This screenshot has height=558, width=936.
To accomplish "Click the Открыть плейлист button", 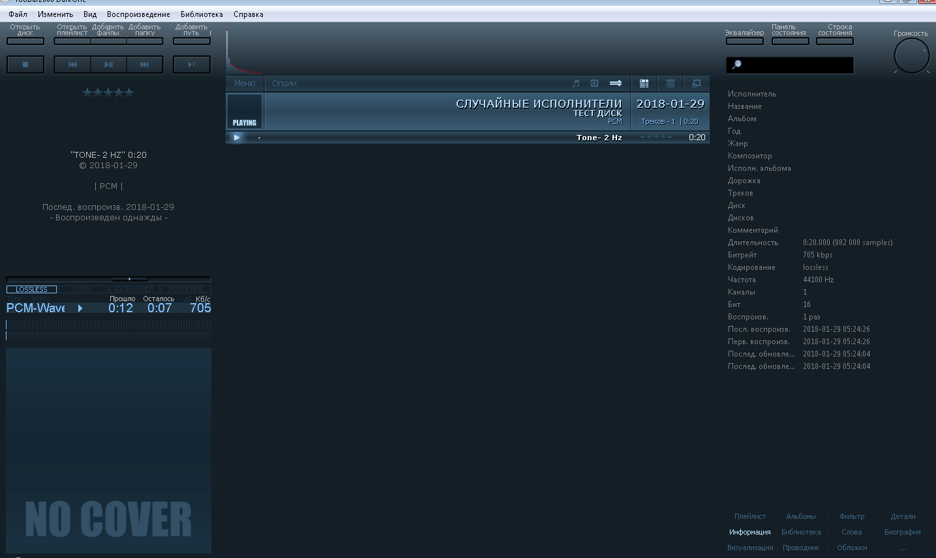I will [72, 41].
